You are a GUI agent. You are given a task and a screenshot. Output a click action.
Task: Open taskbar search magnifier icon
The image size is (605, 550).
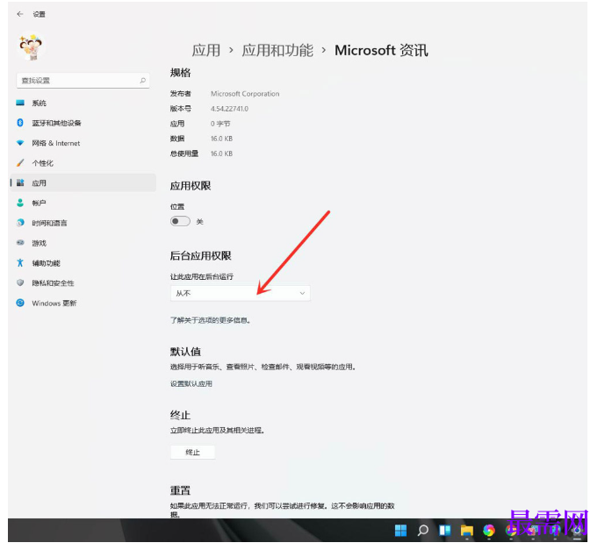423,531
